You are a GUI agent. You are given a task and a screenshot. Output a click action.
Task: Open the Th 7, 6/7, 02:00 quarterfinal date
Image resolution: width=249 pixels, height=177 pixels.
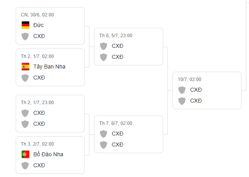[x=116, y=123]
